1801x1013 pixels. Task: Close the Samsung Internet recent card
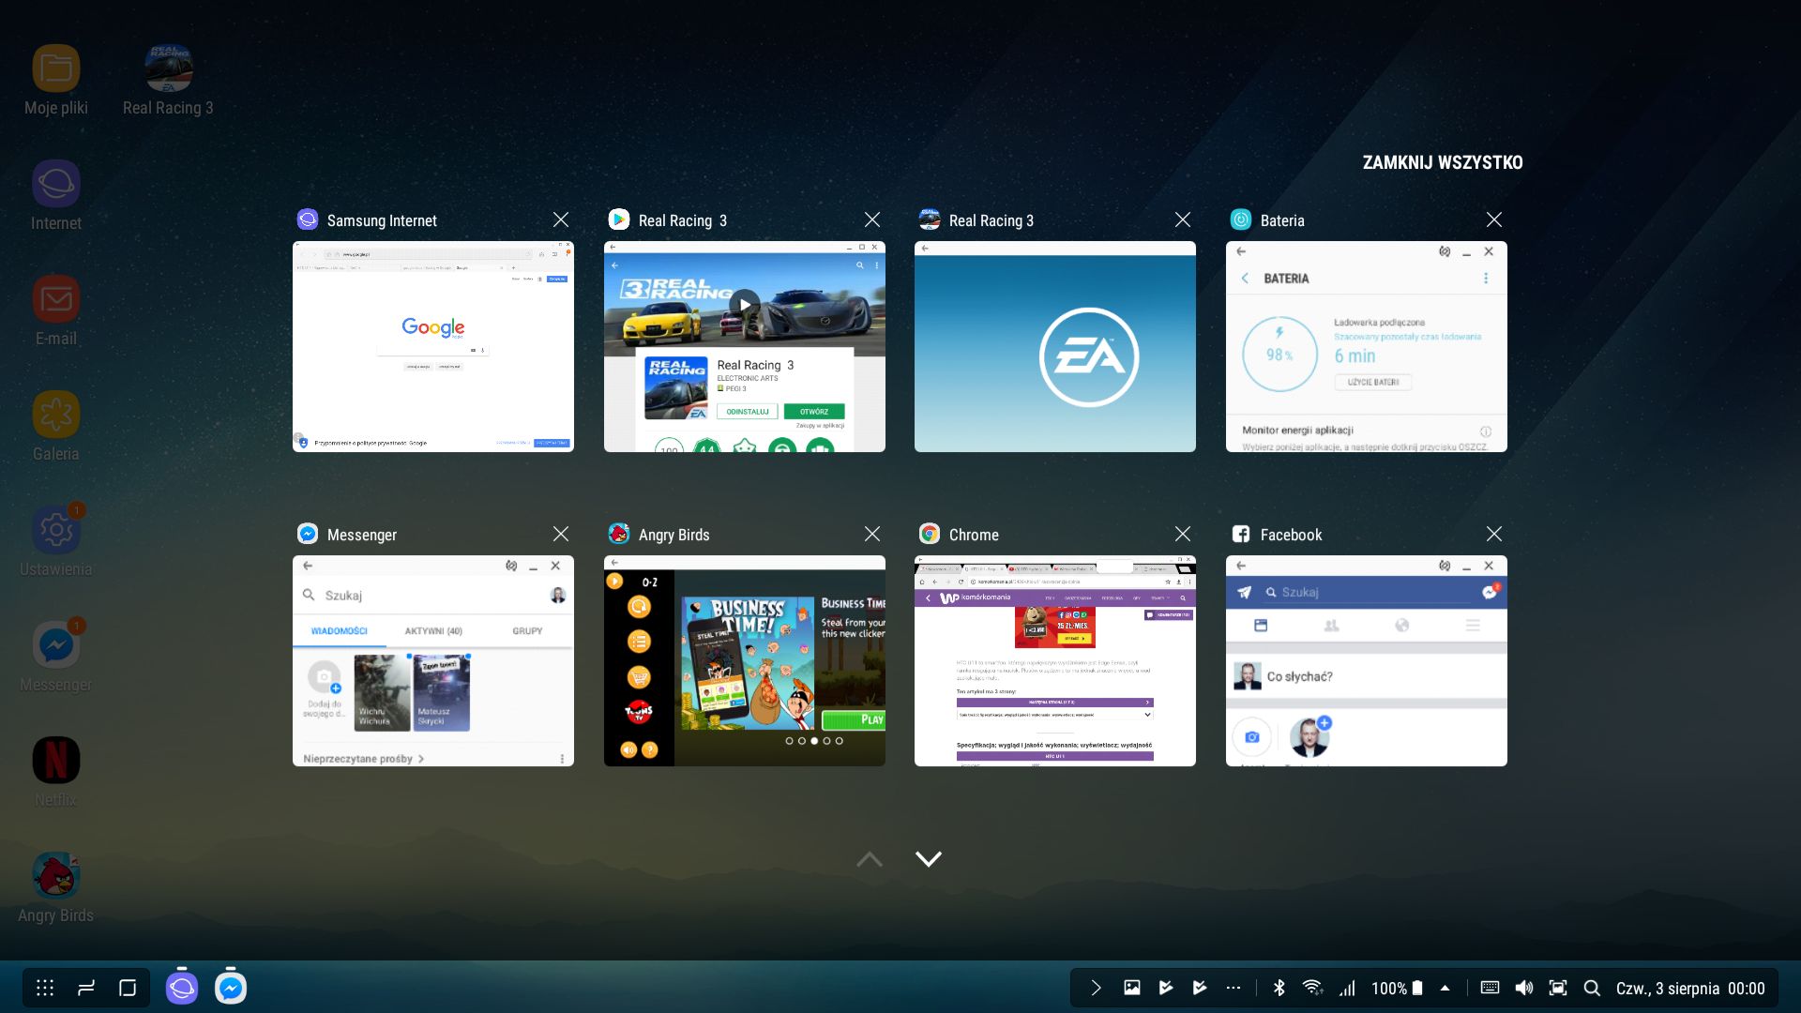561,219
